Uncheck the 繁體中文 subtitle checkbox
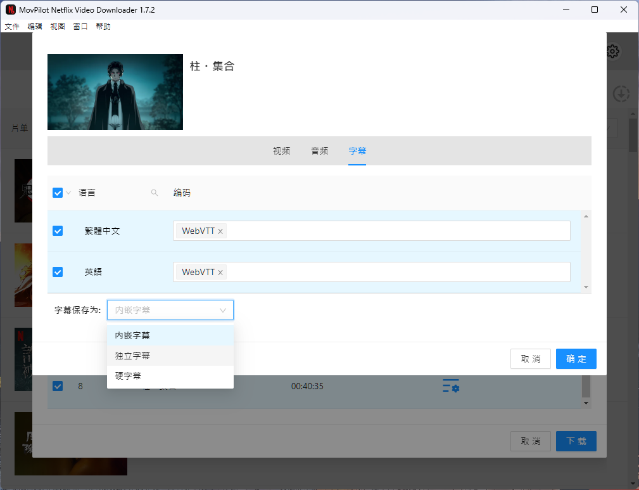 [x=58, y=231]
